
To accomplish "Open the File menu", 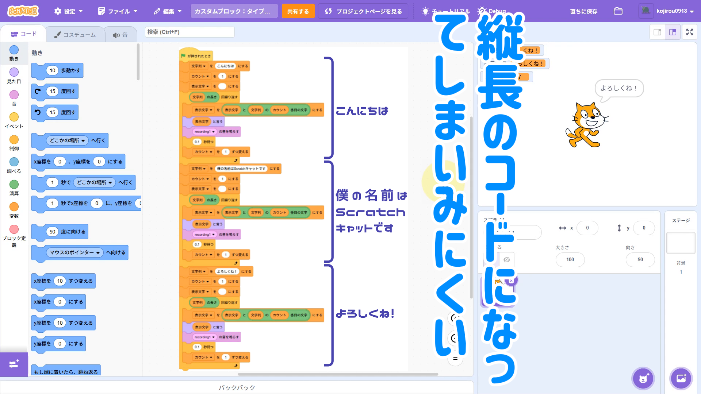I will pos(118,11).
